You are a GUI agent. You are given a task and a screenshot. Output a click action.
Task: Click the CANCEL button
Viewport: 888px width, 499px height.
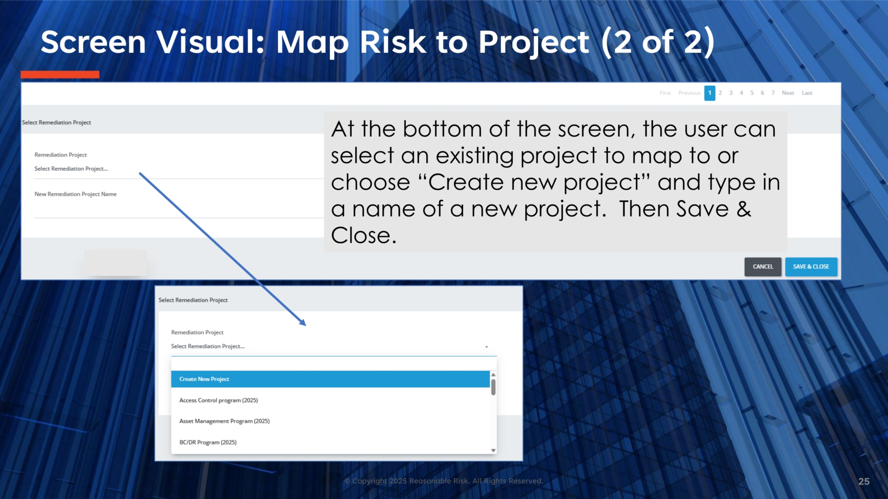tap(763, 267)
